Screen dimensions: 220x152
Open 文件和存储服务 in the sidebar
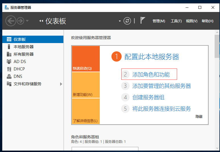coord(33,84)
